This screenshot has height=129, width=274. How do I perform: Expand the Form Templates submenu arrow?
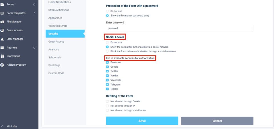click(34, 13)
